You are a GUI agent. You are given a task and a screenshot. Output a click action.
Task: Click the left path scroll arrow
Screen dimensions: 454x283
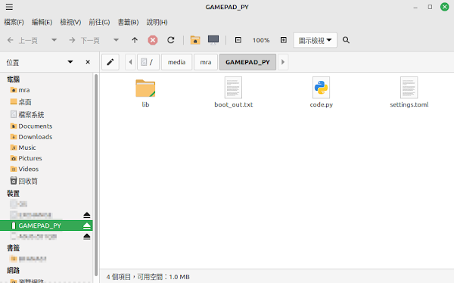(x=130, y=62)
